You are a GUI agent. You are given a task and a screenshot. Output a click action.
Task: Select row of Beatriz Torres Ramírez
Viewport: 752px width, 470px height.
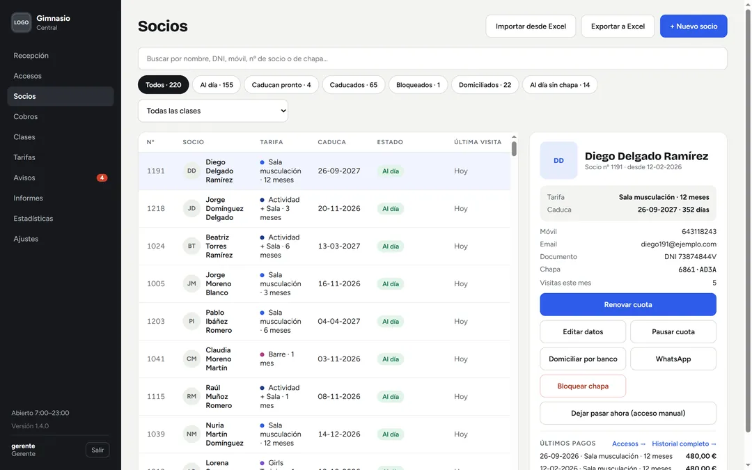point(324,246)
